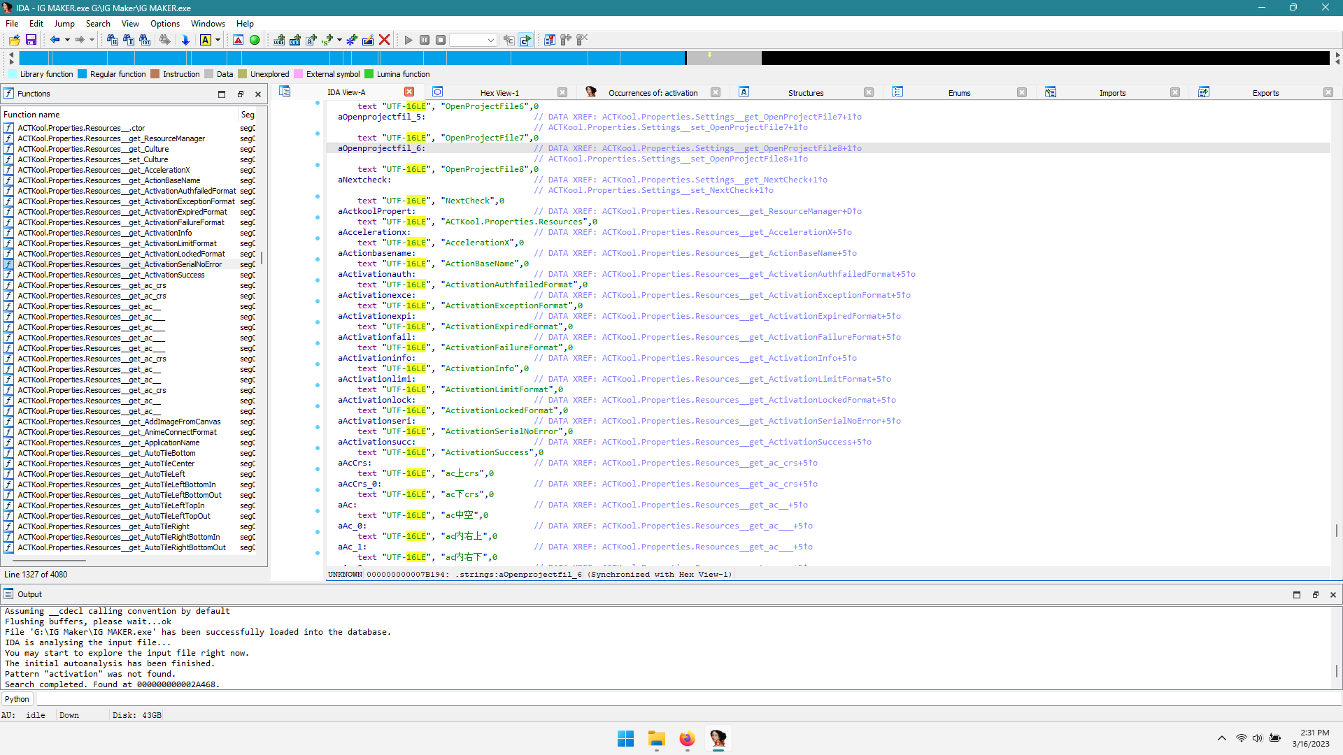
Task: Convert to data with the DATA plus icon
Action: tap(295, 40)
